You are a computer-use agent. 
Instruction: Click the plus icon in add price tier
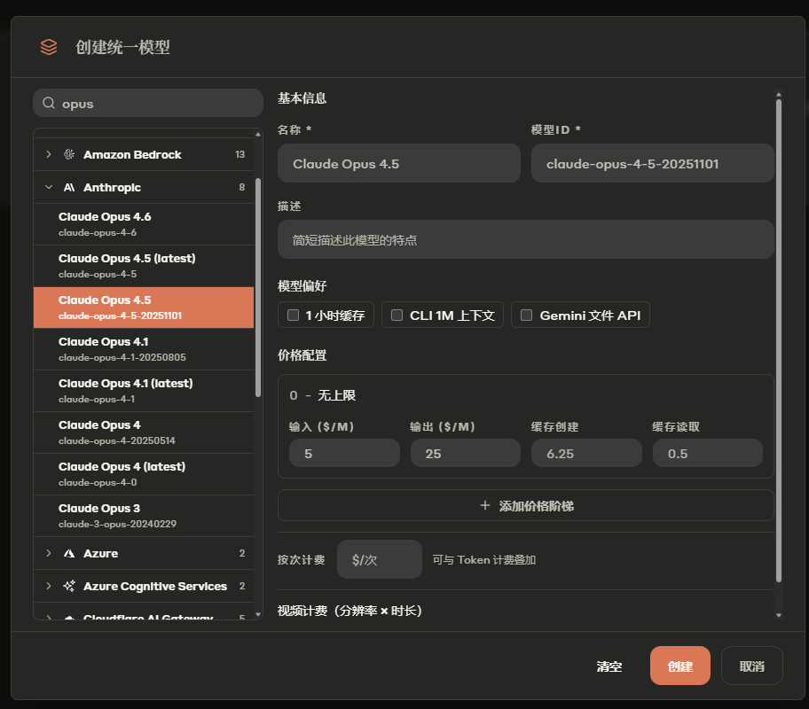point(485,505)
